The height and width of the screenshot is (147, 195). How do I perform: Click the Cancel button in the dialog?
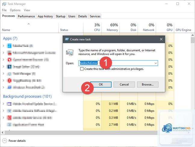tap(124, 84)
